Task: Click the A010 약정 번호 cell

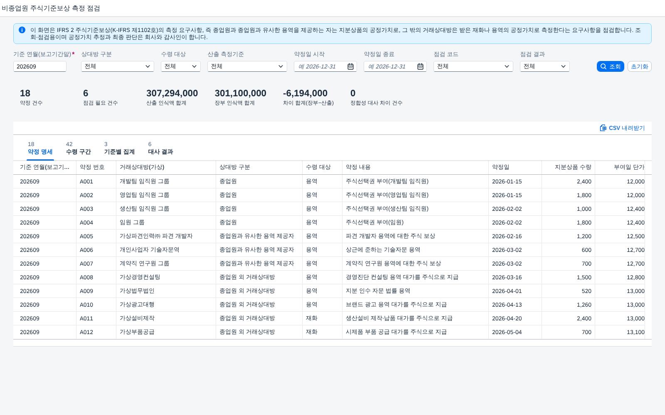Action: click(x=96, y=305)
